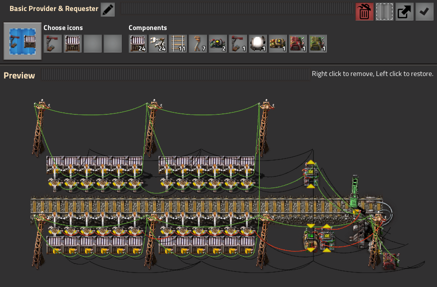Click the green train stop in preview

355,192
